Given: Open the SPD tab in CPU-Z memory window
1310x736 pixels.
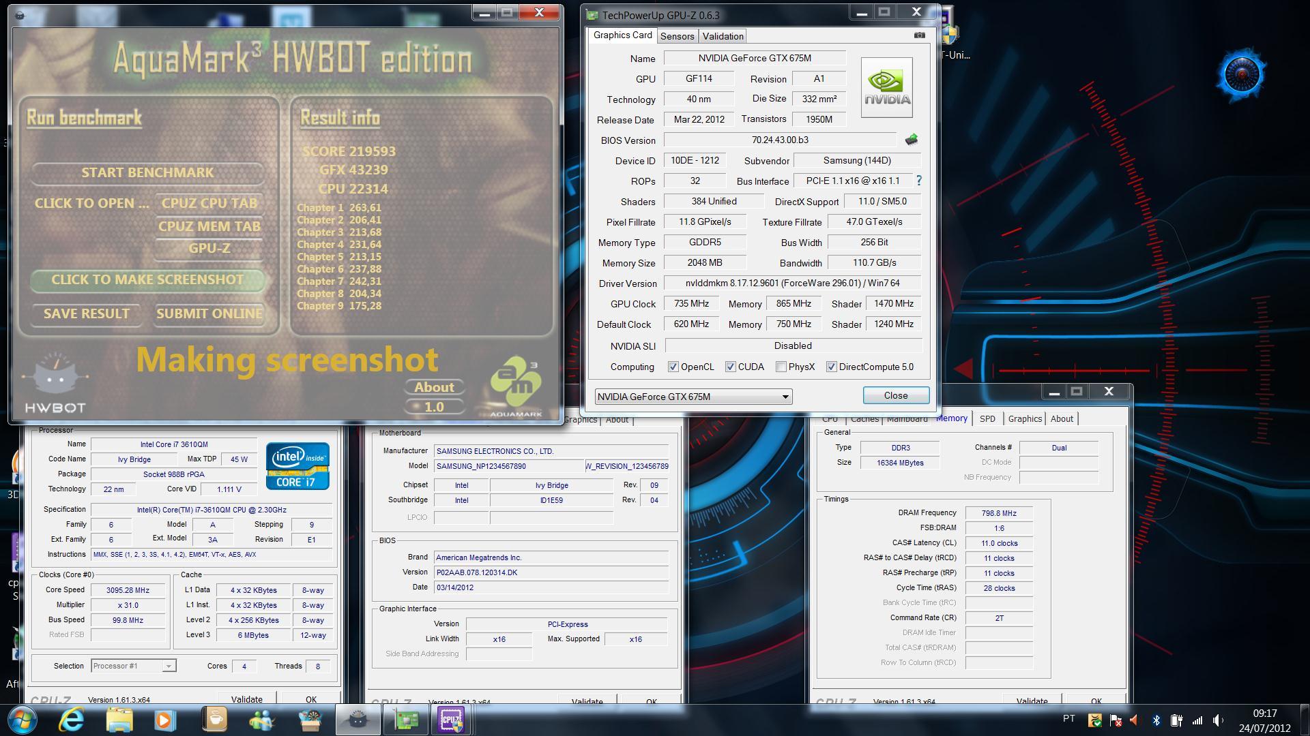Looking at the screenshot, I should click(x=987, y=418).
